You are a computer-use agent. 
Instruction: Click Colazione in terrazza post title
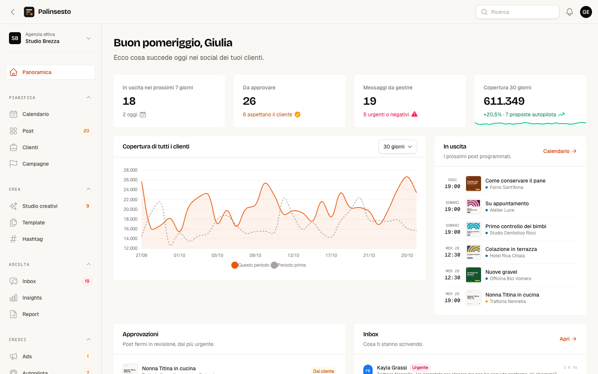click(511, 249)
